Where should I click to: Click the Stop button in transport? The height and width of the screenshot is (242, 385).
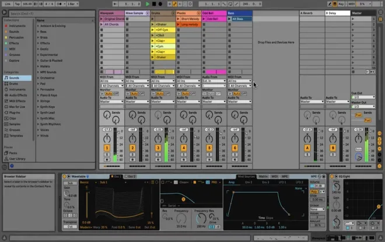(x=154, y=4)
